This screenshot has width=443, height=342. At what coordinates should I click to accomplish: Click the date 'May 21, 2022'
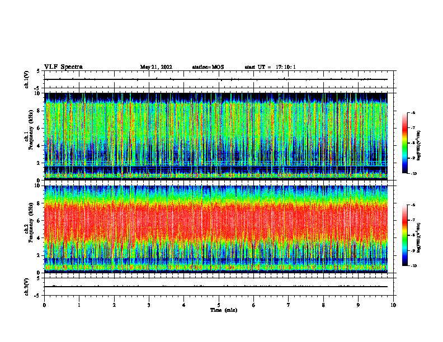(x=156, y=67)
